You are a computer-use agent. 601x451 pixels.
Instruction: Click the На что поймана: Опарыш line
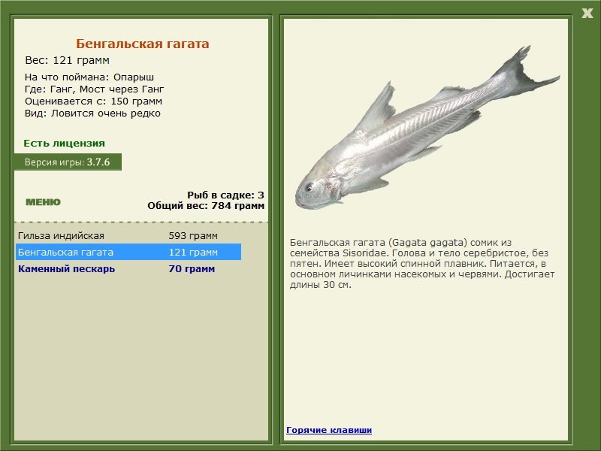pyautogui.click(x=89, y=77)
